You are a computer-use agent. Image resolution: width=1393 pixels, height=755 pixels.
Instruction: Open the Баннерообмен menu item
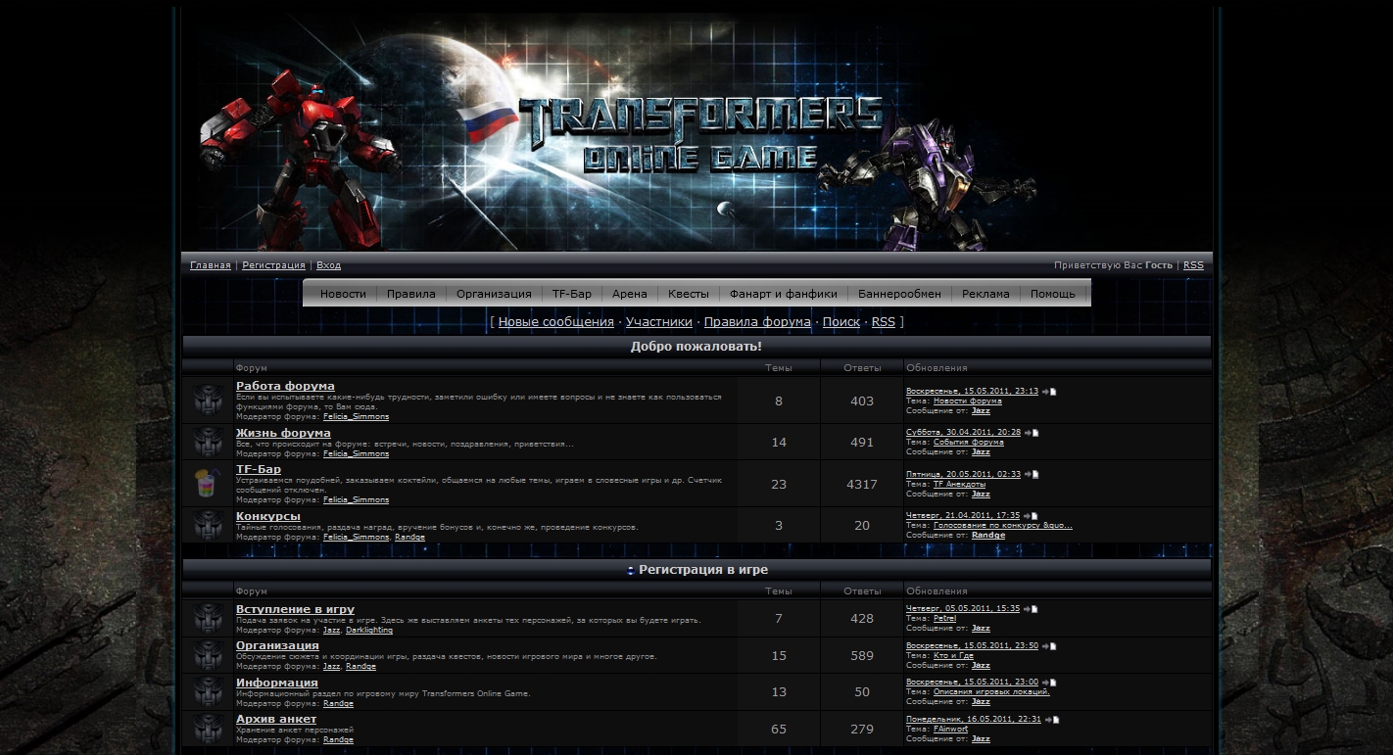(898, 294)
